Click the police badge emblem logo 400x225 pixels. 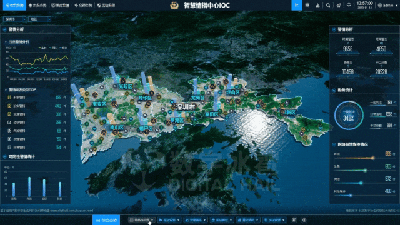(174, 5)
